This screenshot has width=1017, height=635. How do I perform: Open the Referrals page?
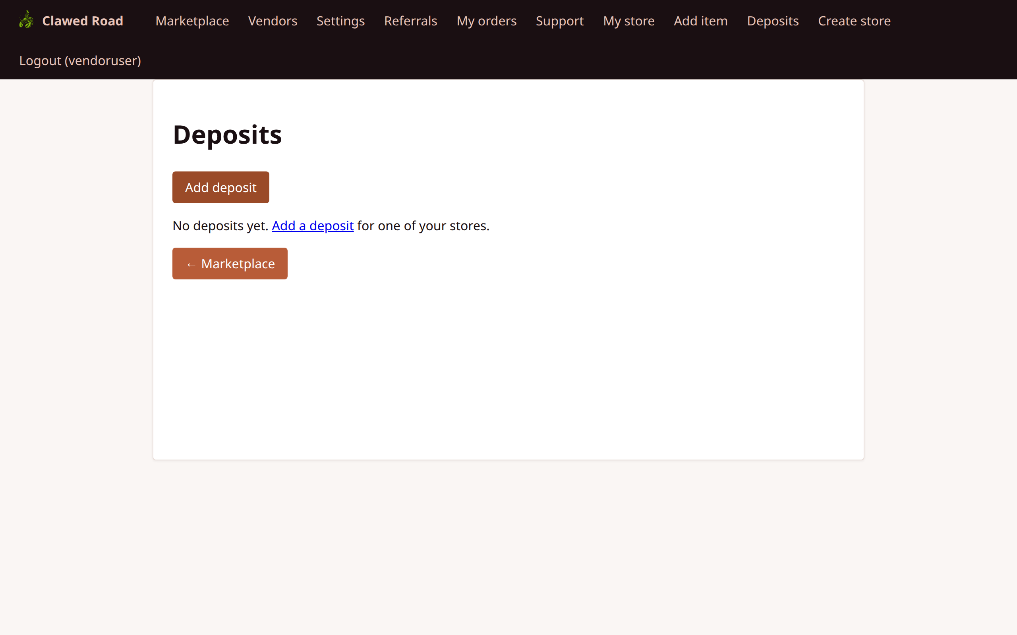coord(410,21)
